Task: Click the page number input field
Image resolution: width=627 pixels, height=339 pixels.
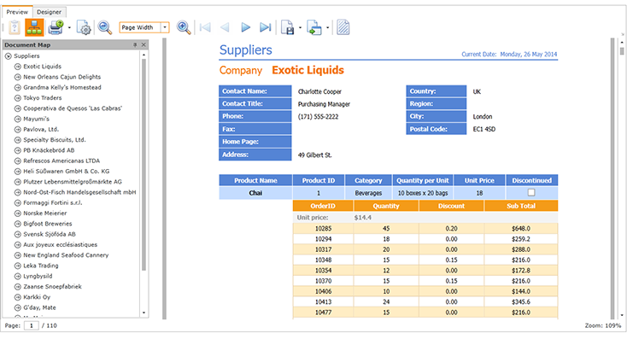Action: click(x=32, y=326)
